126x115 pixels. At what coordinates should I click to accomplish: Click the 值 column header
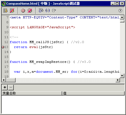click(93, 93)
